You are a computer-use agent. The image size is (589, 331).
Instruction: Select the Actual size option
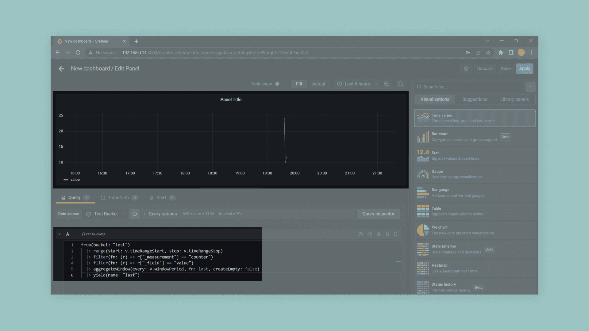point(318,84)
